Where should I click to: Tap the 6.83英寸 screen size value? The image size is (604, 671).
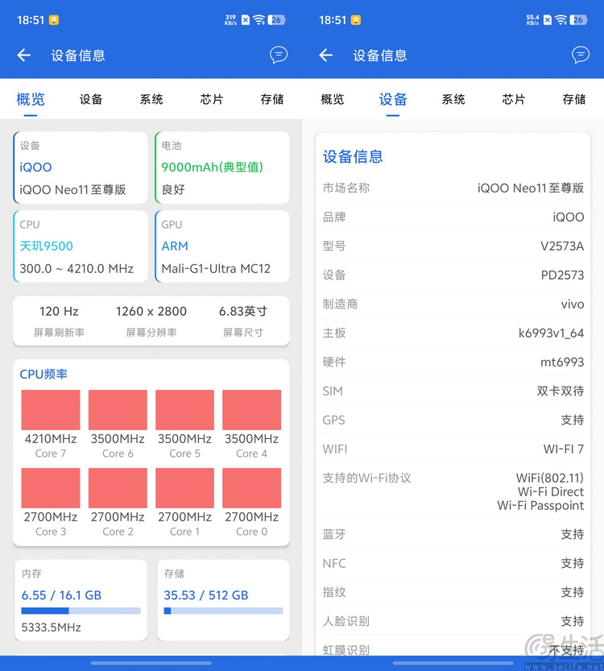click(243, 311)
